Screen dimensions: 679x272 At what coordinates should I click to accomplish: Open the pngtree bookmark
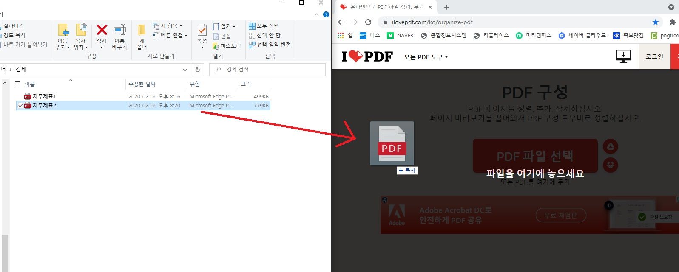pos(665,36)
